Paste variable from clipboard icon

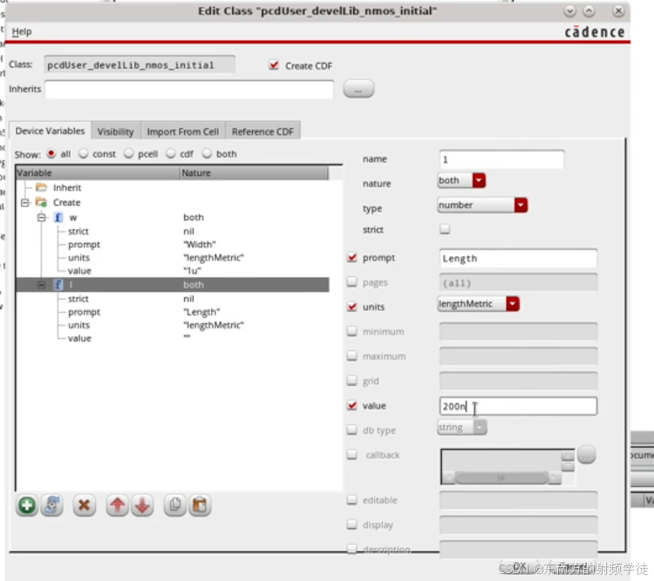[200, 505]
